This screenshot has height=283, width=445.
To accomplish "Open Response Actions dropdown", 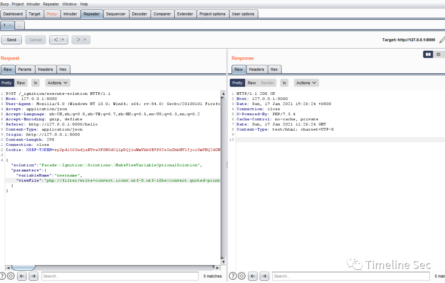I will coord(306,83).
